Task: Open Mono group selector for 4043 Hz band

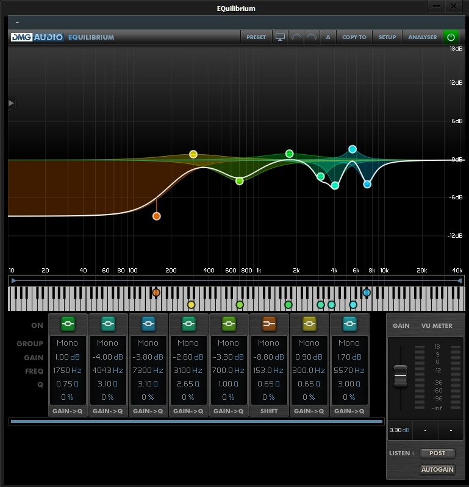Action: [x=107, y=343]
